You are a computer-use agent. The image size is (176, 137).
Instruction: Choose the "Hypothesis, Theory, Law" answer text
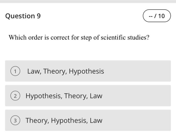64,96
